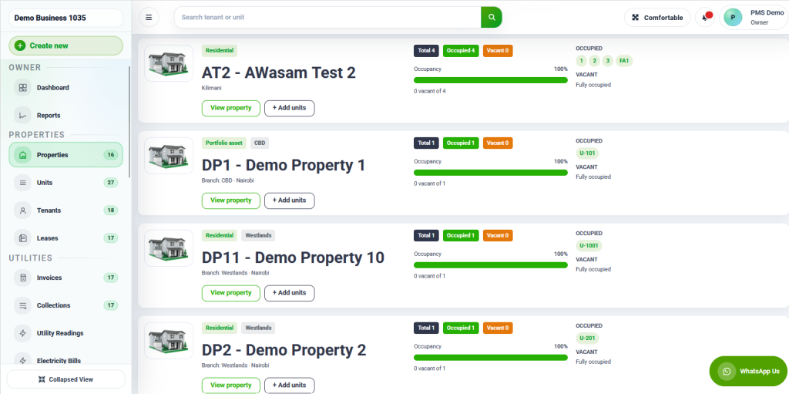Click the DP11 - Demo Property 10 thumbnail

coord(169,248)
